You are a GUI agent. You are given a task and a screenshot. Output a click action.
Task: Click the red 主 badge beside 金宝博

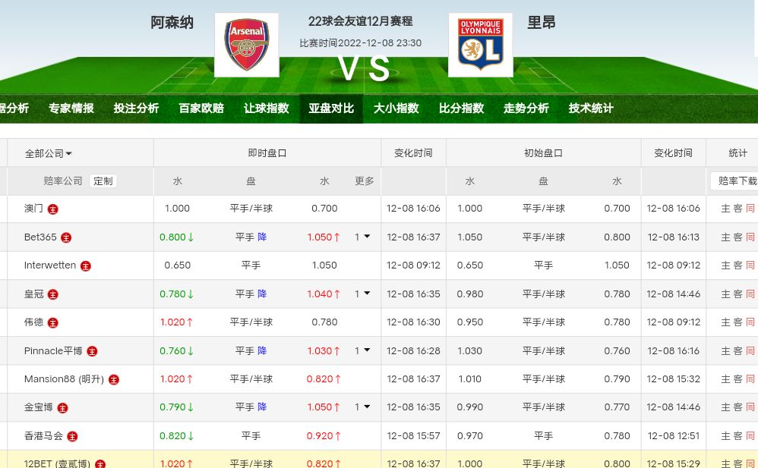[62, 408]
